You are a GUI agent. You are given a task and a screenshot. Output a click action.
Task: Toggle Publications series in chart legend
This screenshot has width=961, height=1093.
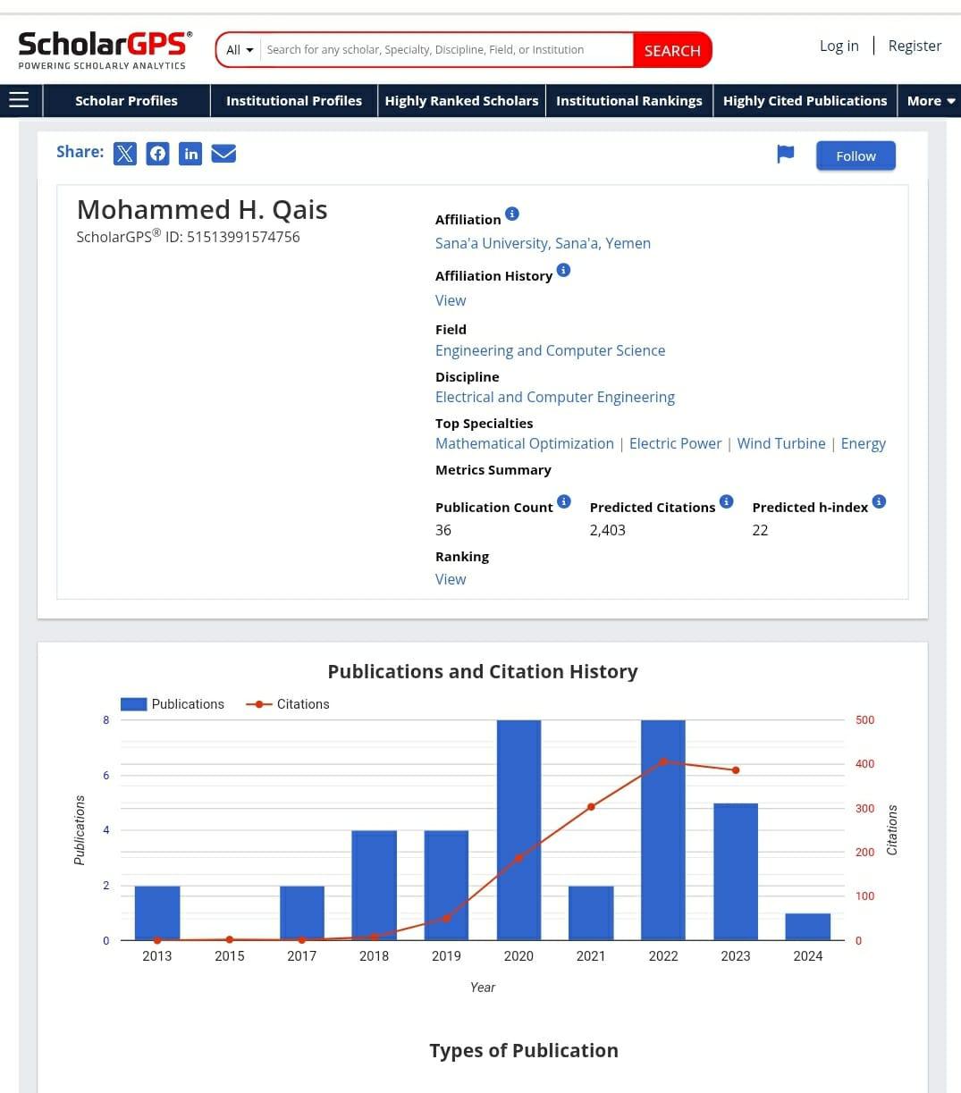(x=173, y=704)
